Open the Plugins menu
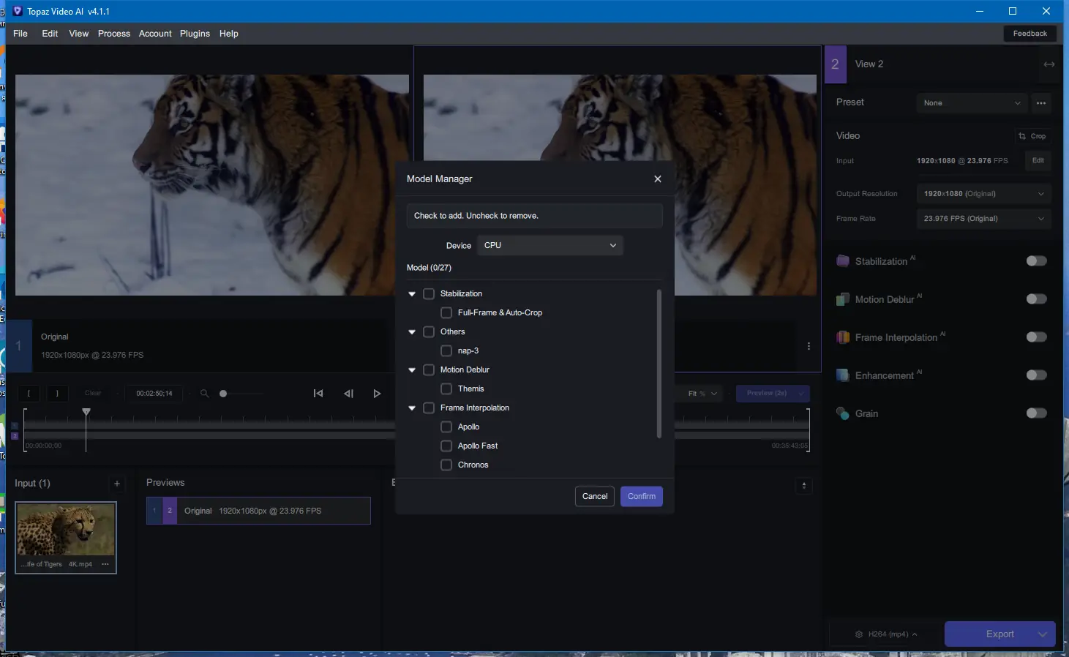This screenshot has width=1069, height=657. tap(195, 34)
